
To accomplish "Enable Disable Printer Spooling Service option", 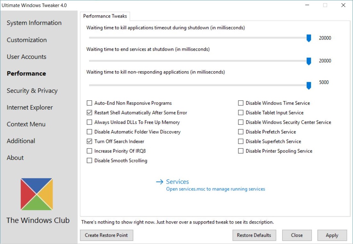I will click(241, 151).
